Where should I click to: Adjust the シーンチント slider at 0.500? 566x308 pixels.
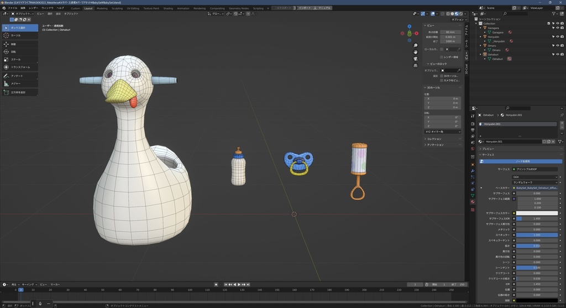pos(537,268)
